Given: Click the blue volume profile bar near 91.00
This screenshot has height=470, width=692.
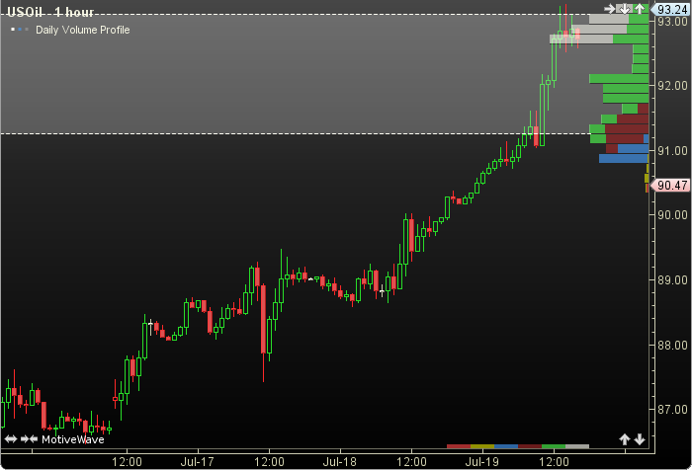Looking at the screenshot, I should [x=624, y=158].
